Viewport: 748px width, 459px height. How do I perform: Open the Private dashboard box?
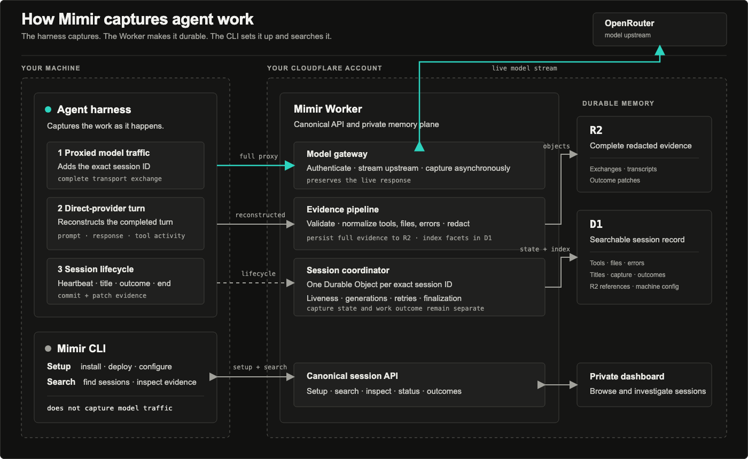pos(644,385)
